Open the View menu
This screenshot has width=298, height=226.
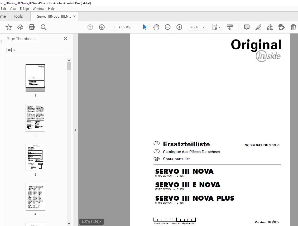point(13,8)
